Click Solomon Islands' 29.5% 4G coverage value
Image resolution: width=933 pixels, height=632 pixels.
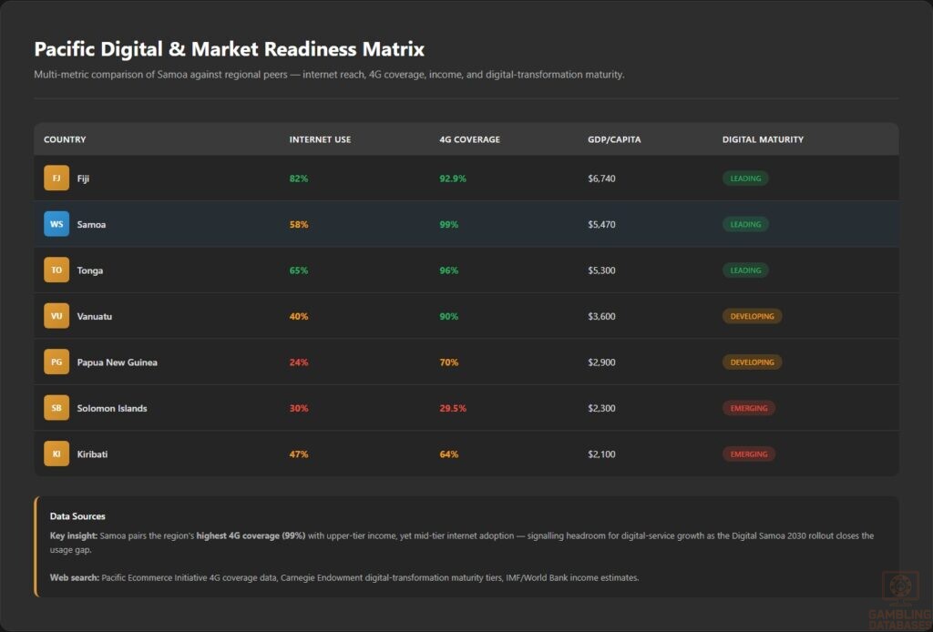pyautogui.click(x=453, y=408)
